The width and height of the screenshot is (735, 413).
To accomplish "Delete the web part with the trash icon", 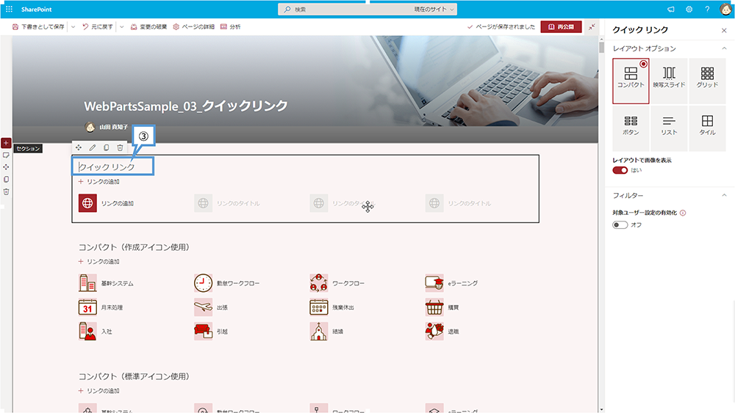I will 120,147.
